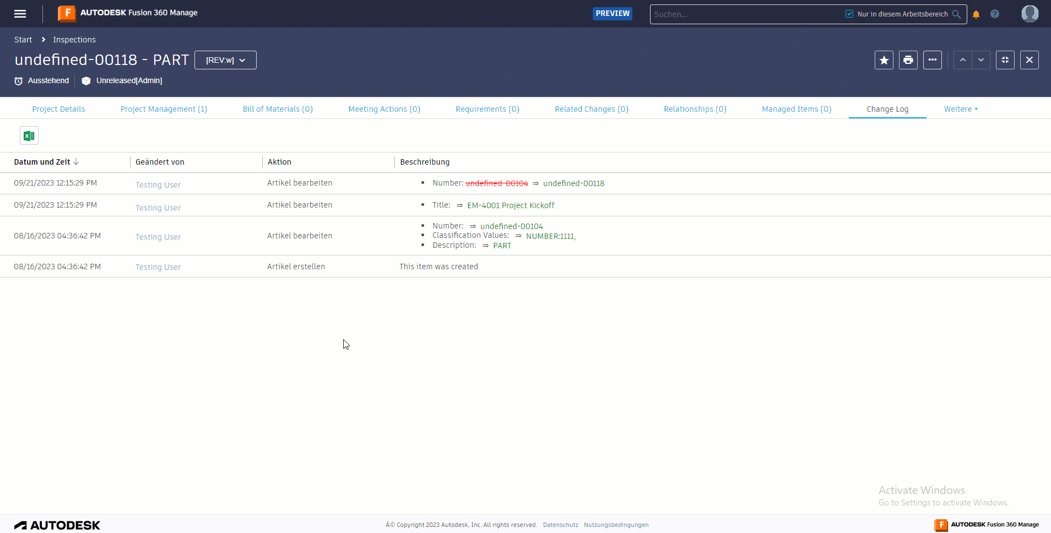Viewport: 1051px width, 533px height.
Task: Collapse the item detail view
Action: (1005, 60)
